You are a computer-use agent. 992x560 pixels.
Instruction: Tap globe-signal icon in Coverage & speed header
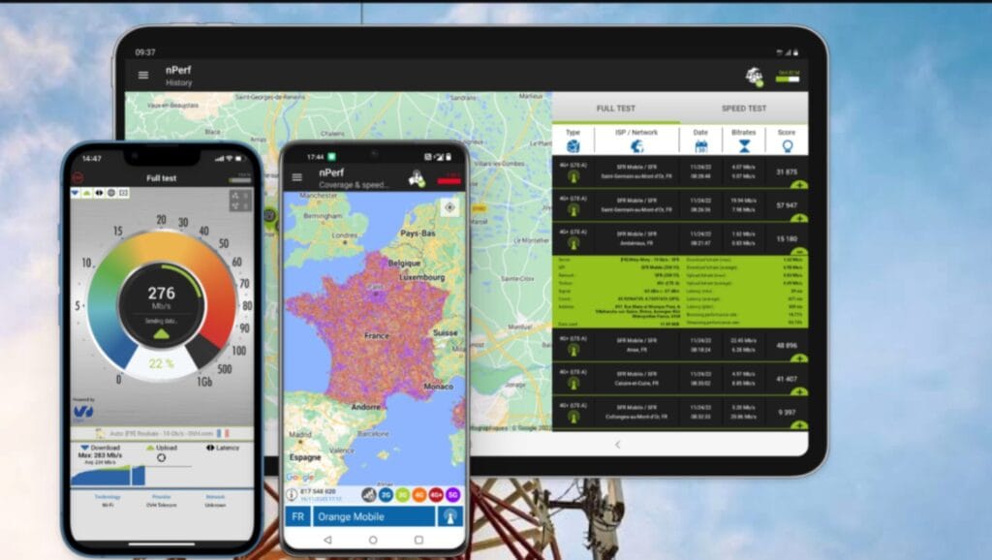(x=417, y=178)
